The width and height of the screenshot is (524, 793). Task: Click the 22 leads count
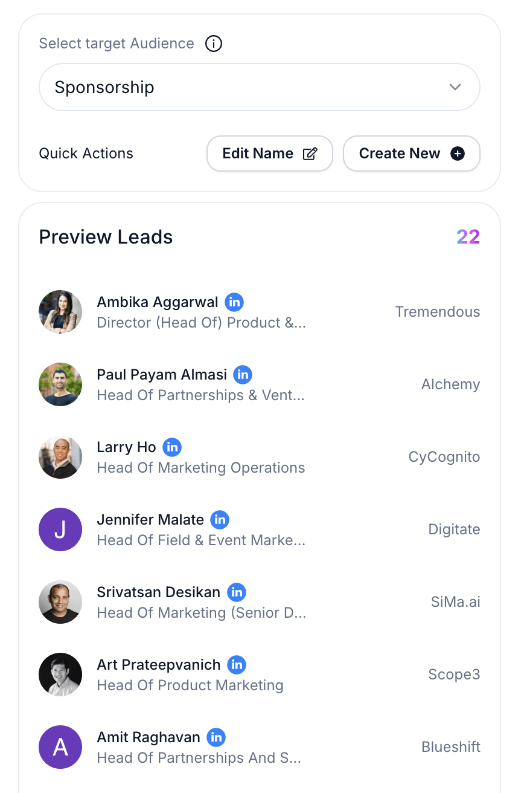(468, 237)
